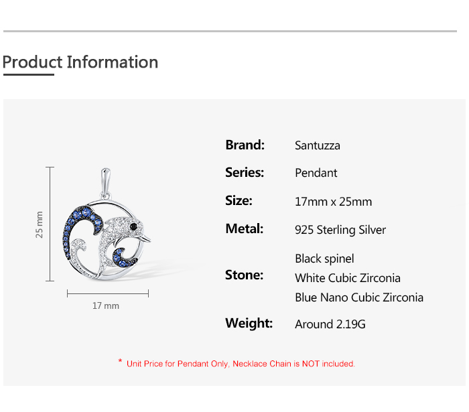The height and width of the screenshot is (412, 469).
Task: Select the 925 Sterling Silver text
Action: tap(340, 230)
